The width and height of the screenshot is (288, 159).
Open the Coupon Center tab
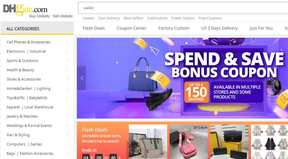click(132, 28)
